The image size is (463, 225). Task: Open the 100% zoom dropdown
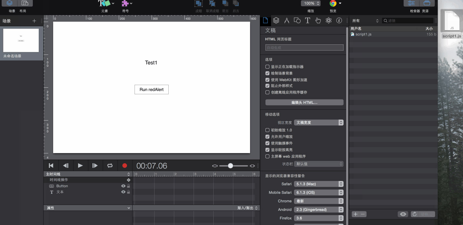coord(311,3)
